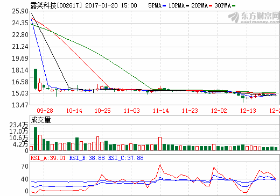280x196 pixels.
Task: Click the black 10PMA legend swatch
Action: pyautogui.click(x=187, y=6)
